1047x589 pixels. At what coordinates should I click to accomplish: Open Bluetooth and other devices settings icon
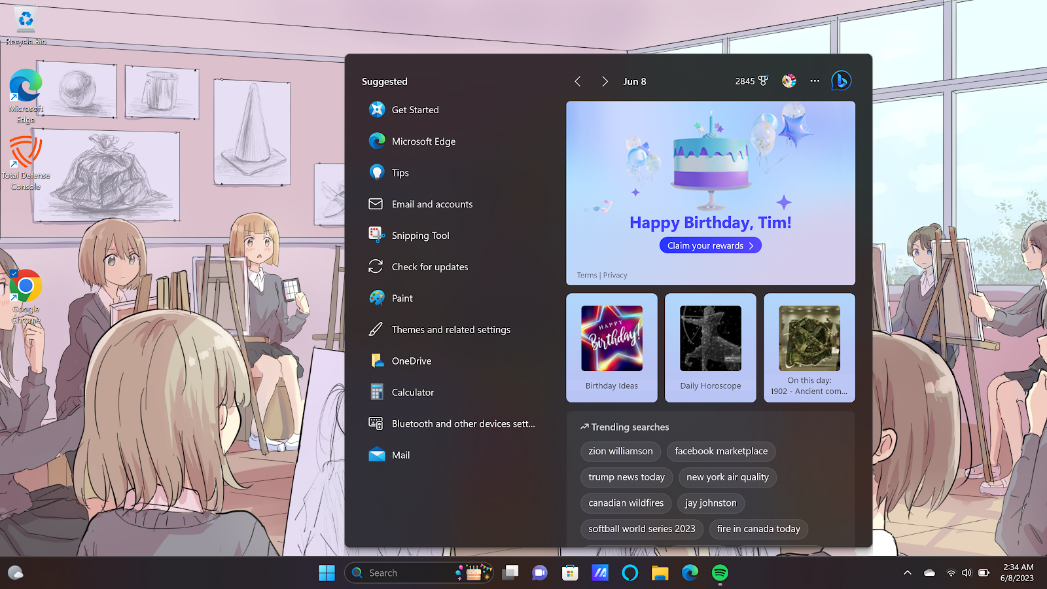pos(376,423)
